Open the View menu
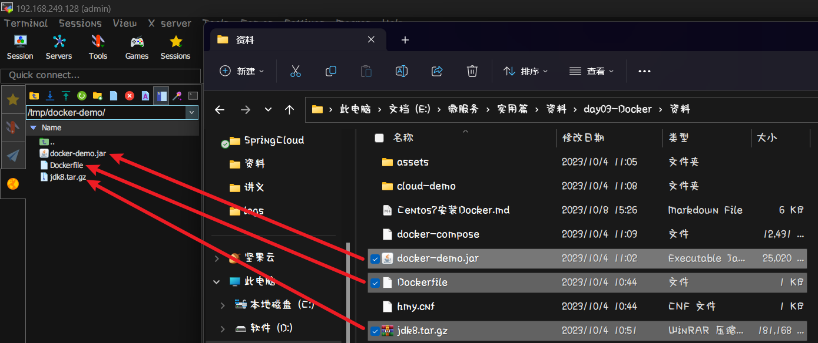818x343 pixels. [125, 23]
